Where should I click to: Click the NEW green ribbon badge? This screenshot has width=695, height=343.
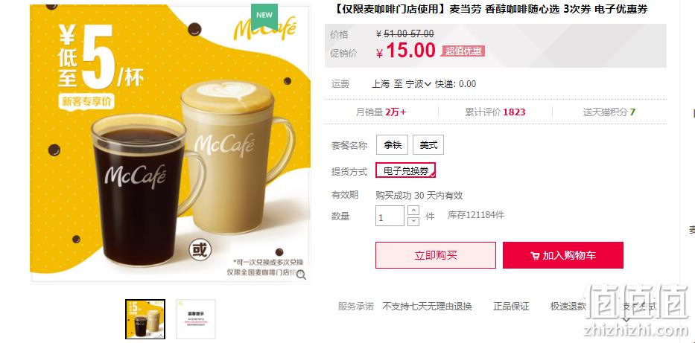click(x=264, y=16)
